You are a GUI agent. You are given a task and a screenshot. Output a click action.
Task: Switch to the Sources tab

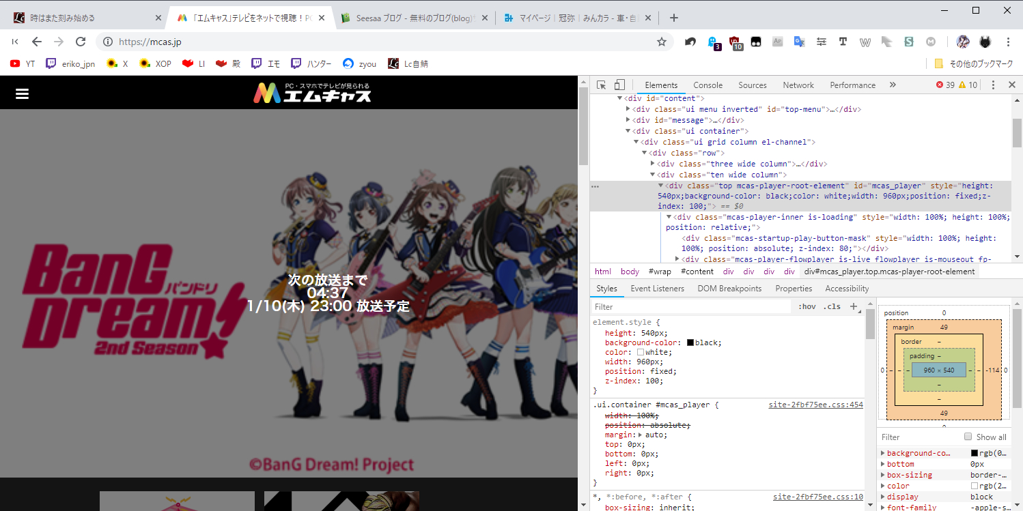click(753, 85)
